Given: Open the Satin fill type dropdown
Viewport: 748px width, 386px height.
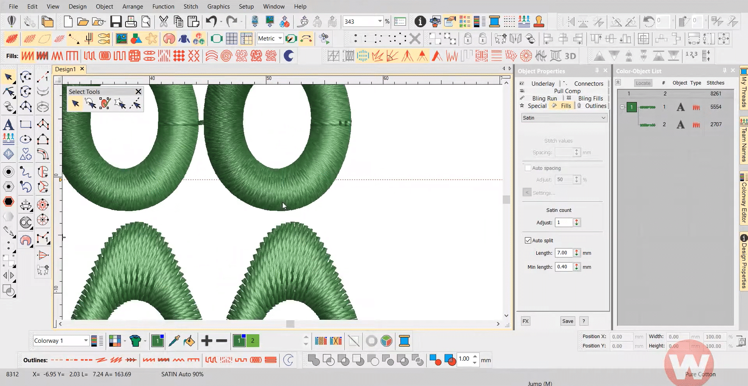Looking at the screenshot, I should tap(564, 118).
